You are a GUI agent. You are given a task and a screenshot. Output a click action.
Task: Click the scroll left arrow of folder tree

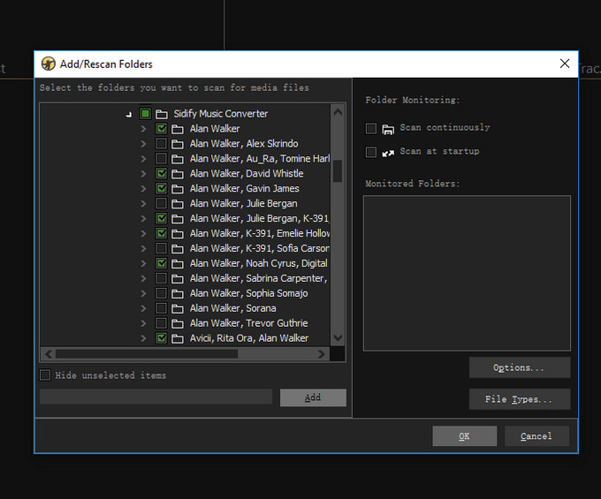click(49, 354)
